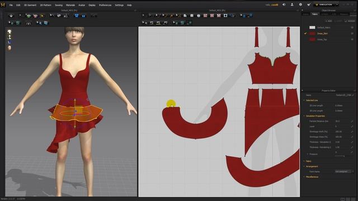Image resolution: width=358 pixels, height=201 pixels.
Task: Click the first red square tool in 2D toolbar
Action: click(x=205, y=16)
